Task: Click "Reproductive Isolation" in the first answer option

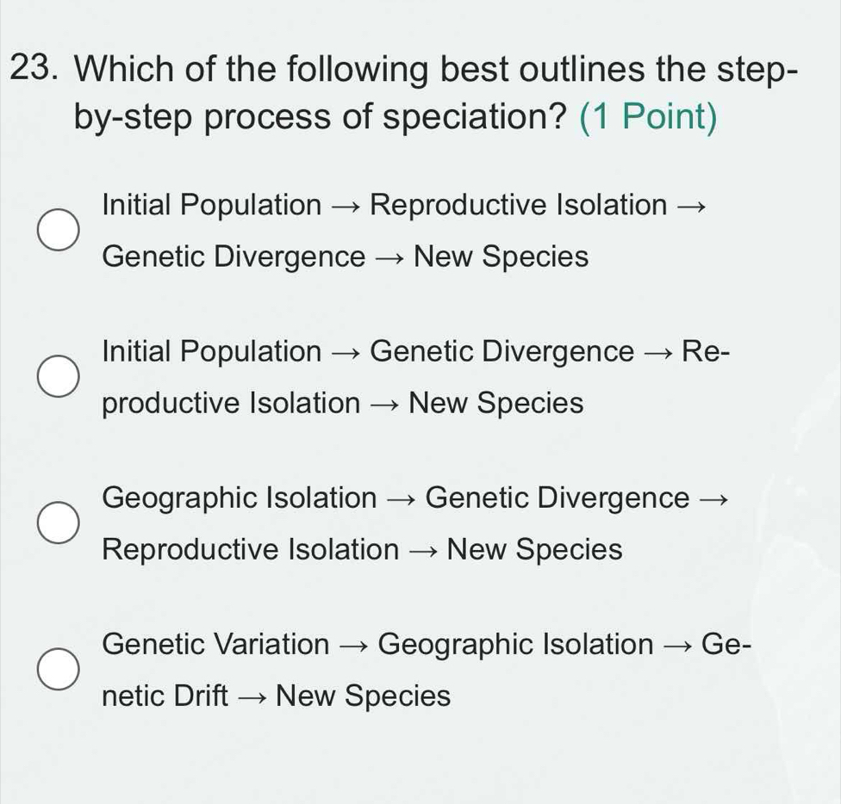Action: pos(523,206)
